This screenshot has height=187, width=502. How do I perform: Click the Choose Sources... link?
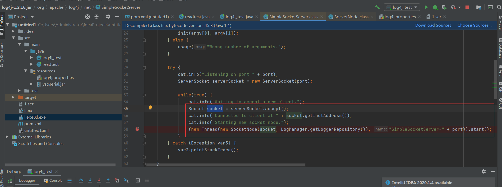pos(475,25)
